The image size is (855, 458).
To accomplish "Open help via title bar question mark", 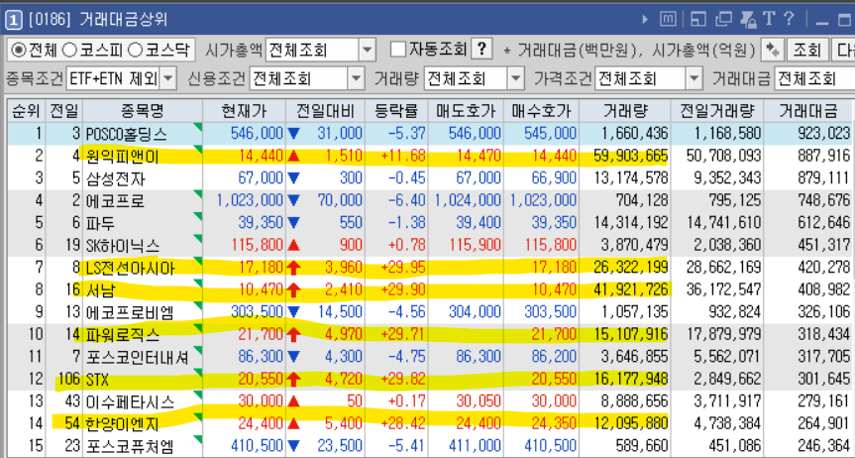I will pos(789,19).
